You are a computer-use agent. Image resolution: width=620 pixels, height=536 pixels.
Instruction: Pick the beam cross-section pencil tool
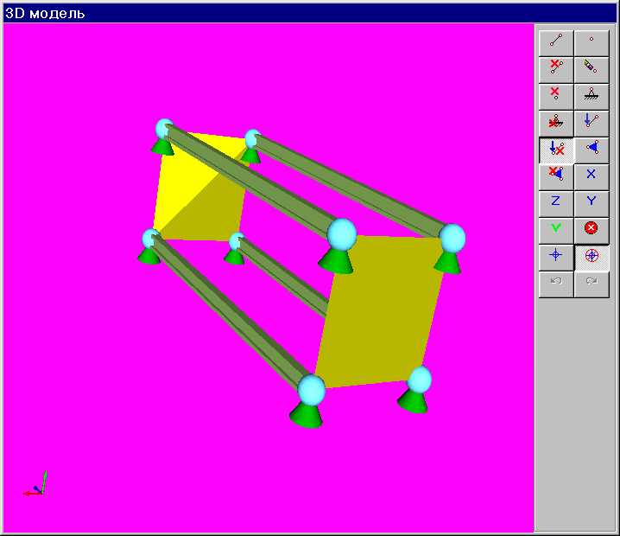[592, 70]
